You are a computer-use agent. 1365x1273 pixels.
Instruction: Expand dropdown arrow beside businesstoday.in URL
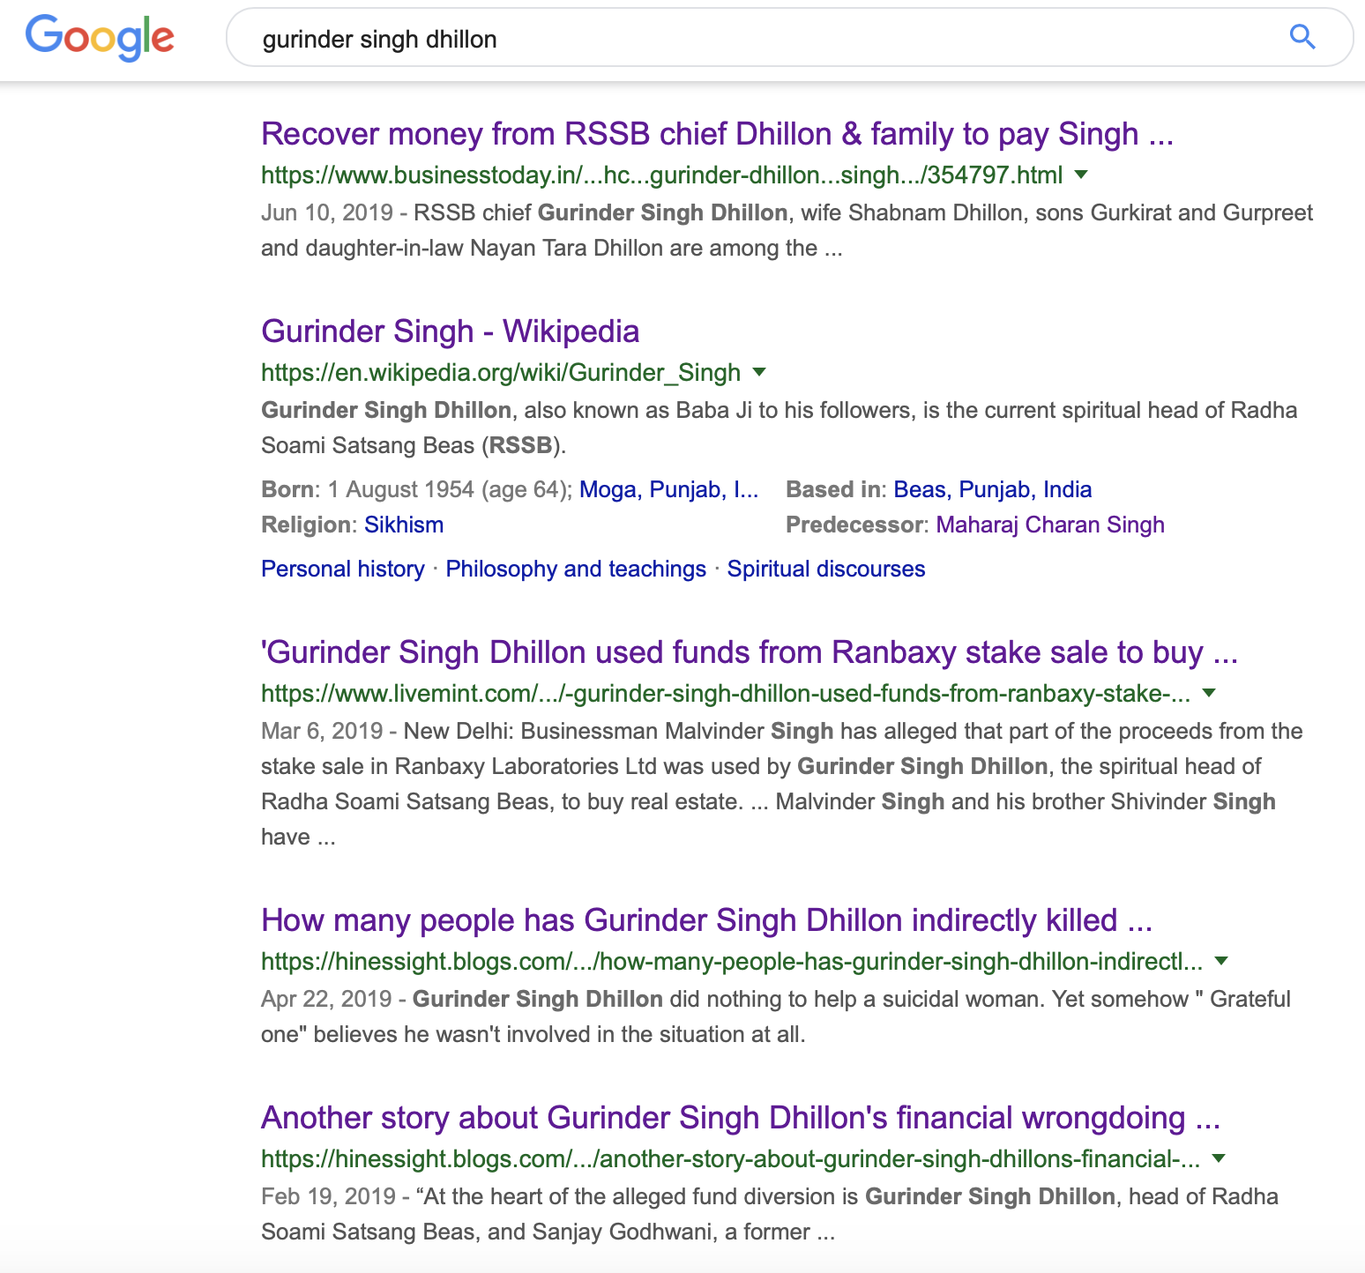pos(1081,175)
